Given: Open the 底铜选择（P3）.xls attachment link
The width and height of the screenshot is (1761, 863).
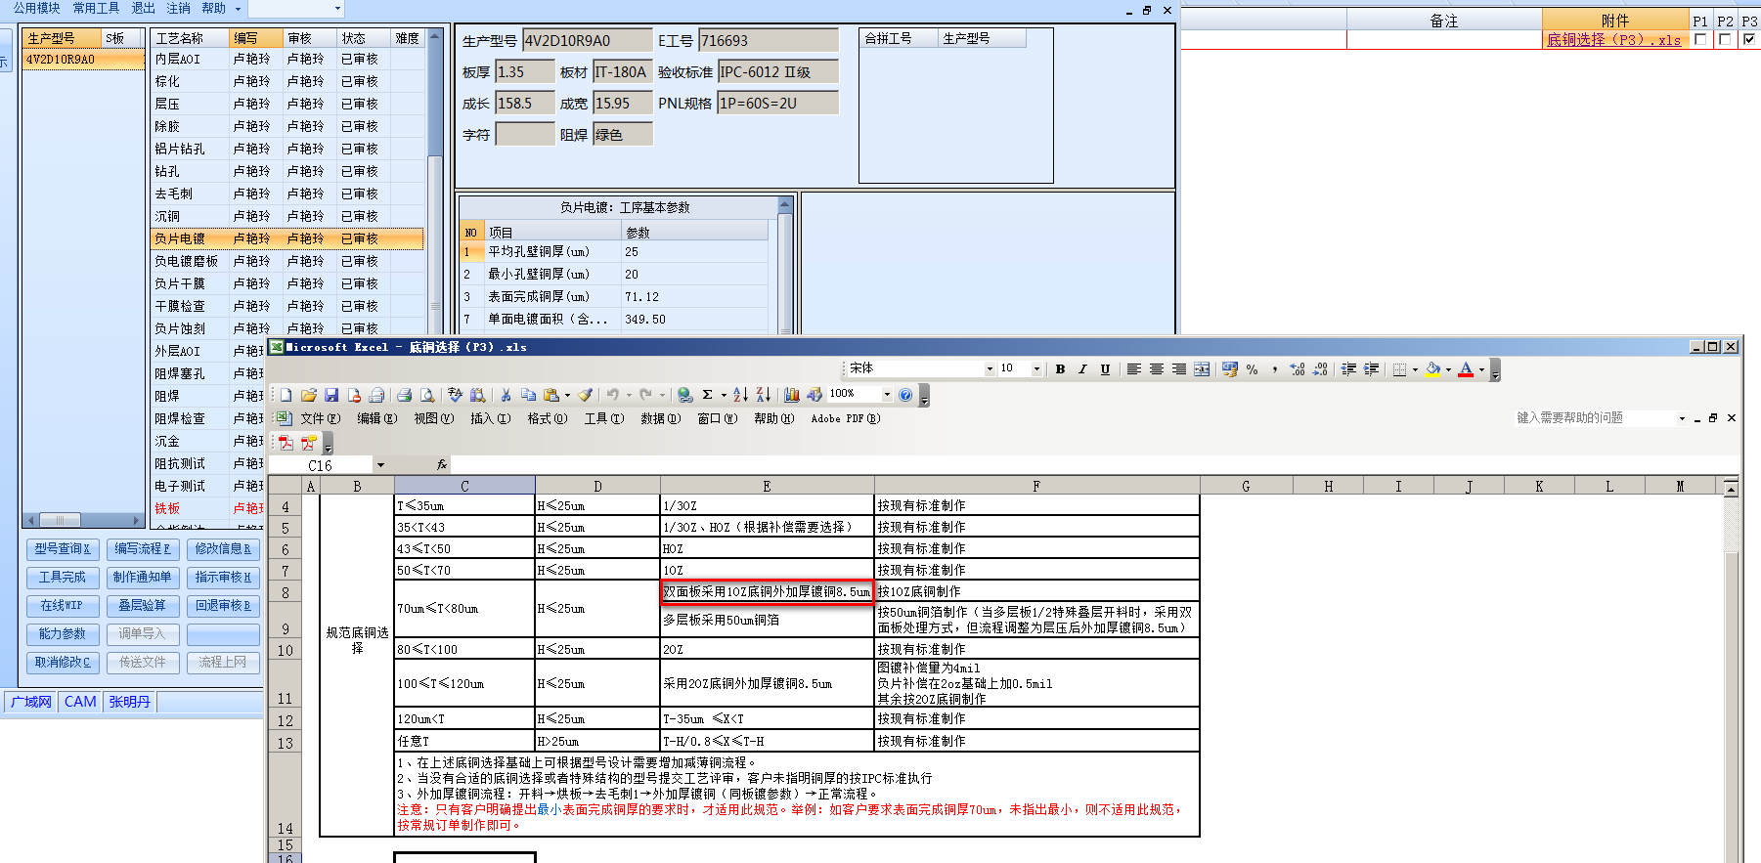Looking at the screenshot, I should coord(1613,40).
